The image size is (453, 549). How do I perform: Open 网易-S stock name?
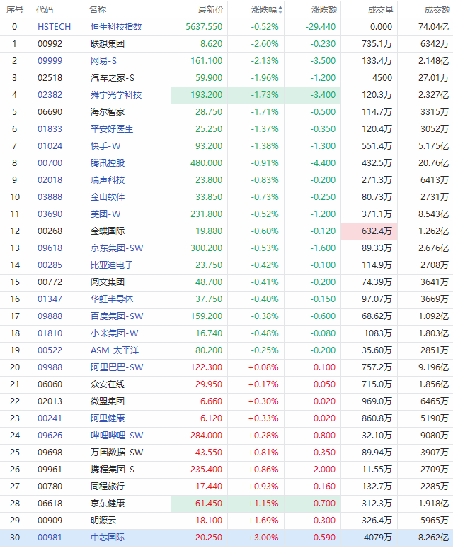pos(104,61)
